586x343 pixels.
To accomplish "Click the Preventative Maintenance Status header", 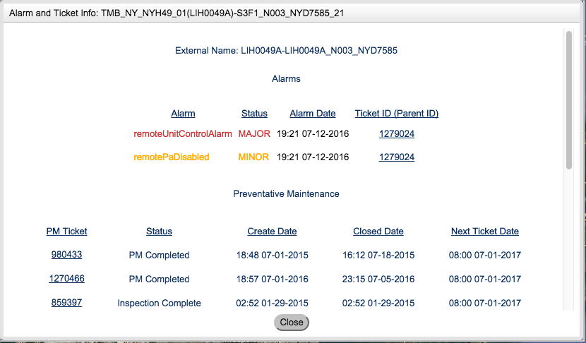I will click(x=159, y=231).
